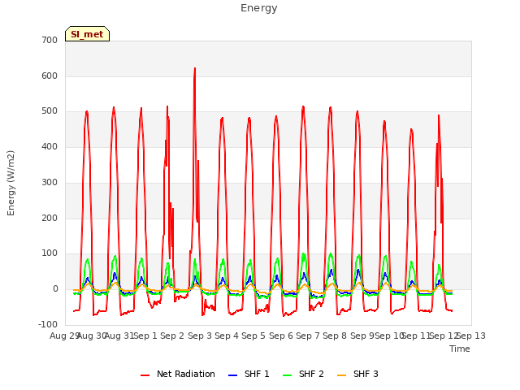Click the Sep 3 x-axis date label
The width and height of the screenshot is (520, 390).
click(200, 336)
